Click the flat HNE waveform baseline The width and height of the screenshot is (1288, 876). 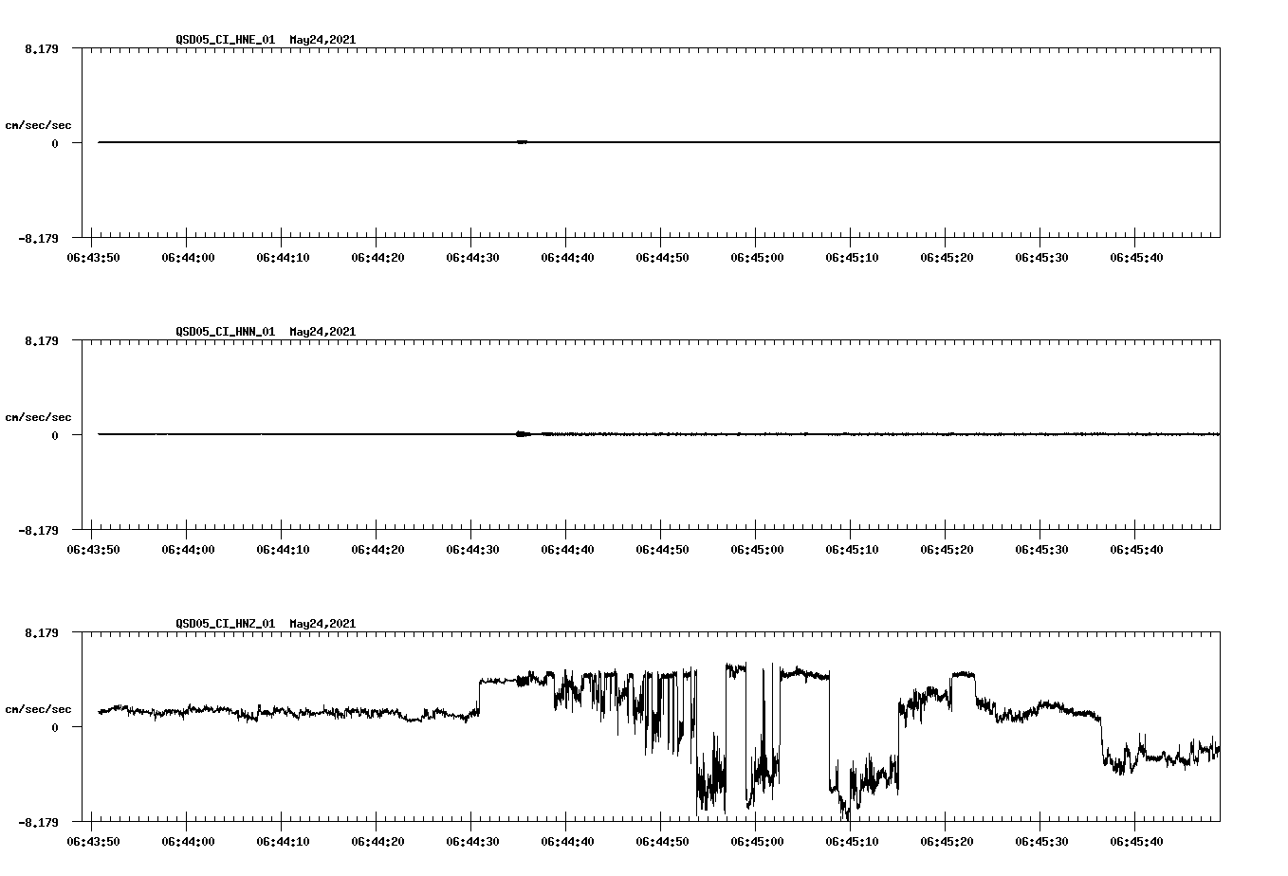coord(285,143)
